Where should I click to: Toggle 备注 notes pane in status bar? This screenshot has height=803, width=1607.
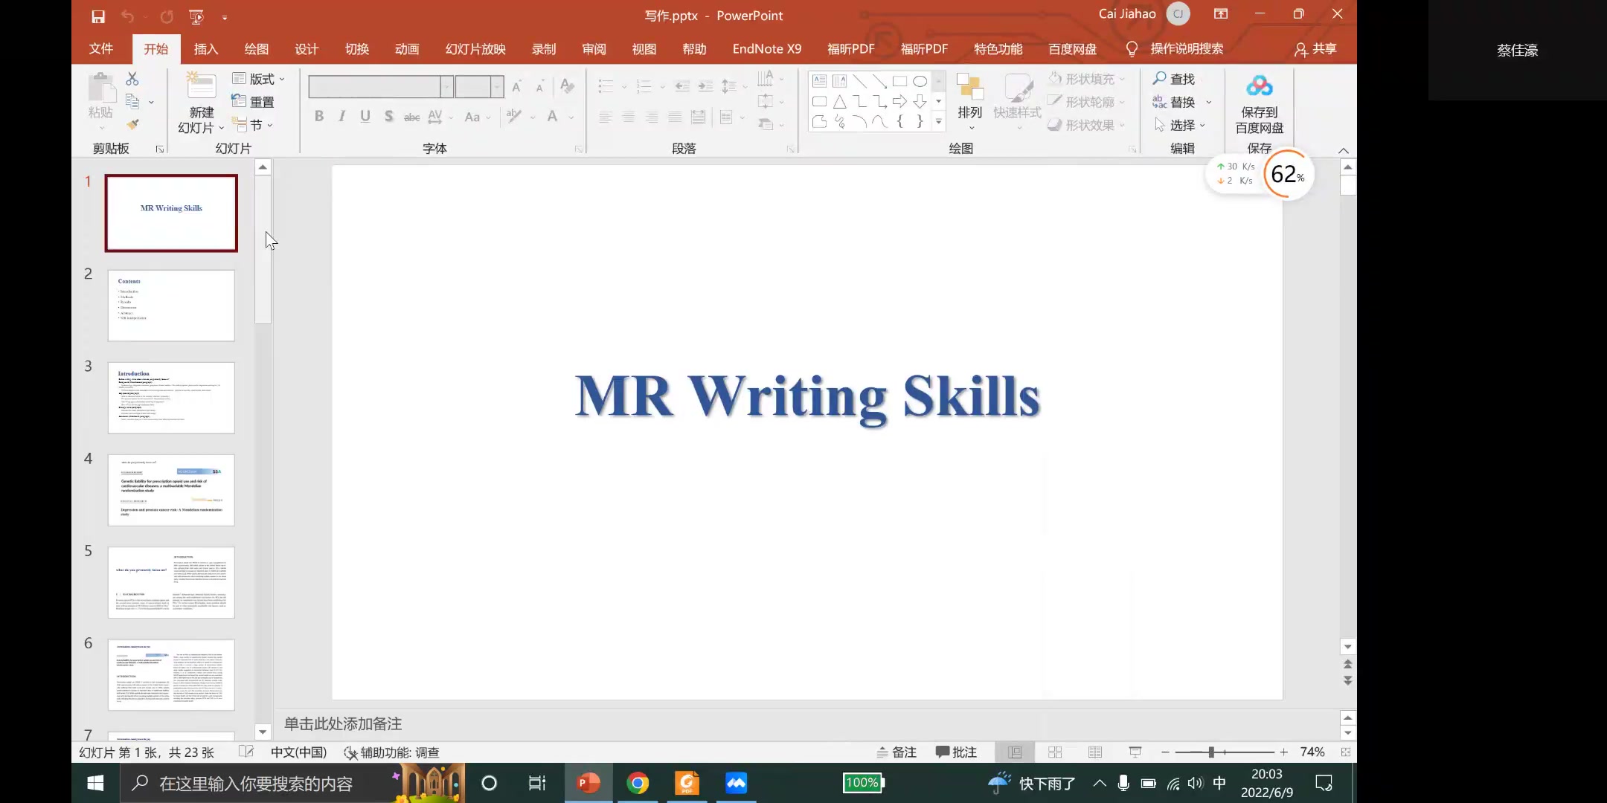click(x=896, y=752)
